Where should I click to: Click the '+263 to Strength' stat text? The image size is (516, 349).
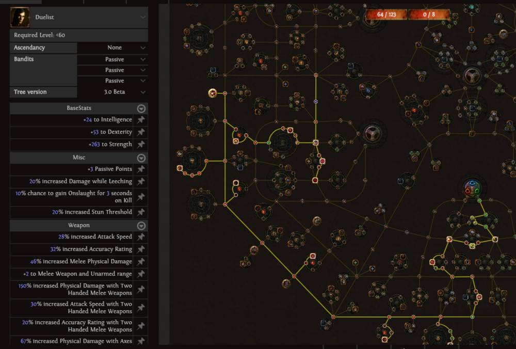tap(110, 144)
